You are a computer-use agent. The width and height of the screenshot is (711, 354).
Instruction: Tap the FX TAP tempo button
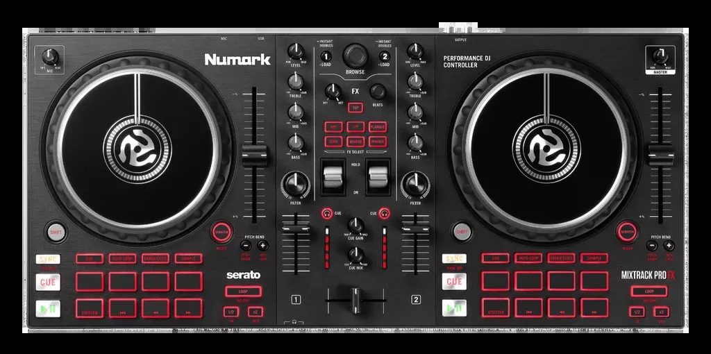[x=355, y=108]
